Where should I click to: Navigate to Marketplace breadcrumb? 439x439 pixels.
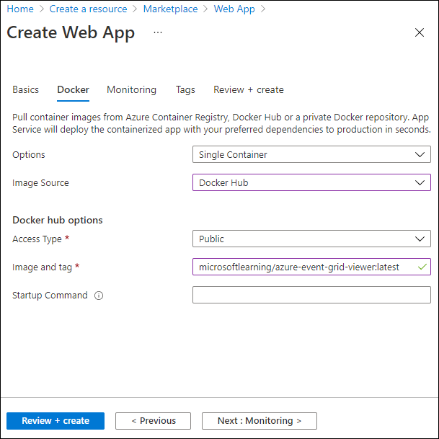click(x=170, y=9)
